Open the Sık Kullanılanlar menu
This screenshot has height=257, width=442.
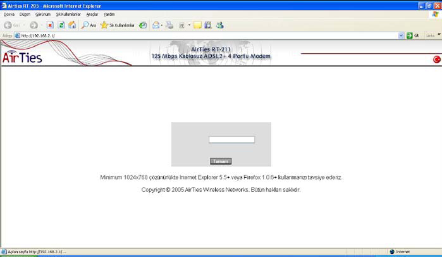[68, 14]
